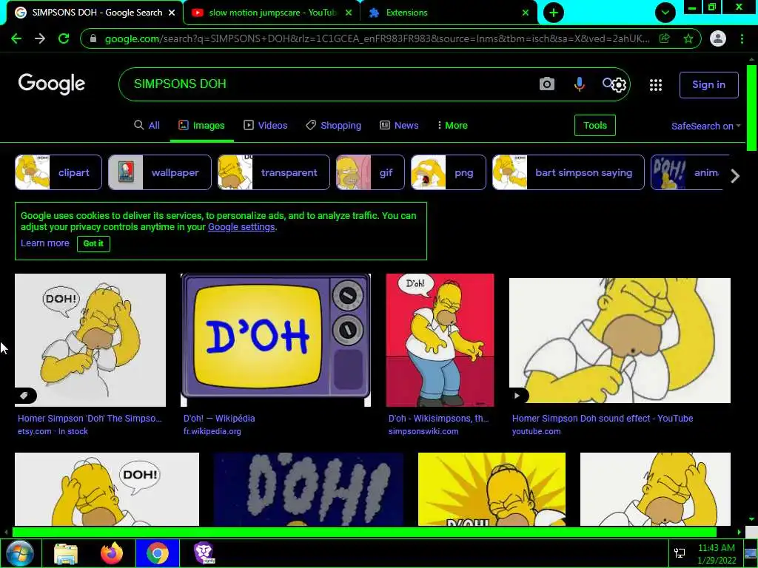Click the Google logo
This screenshot has height=568, width=758.
[x=52, y=84]
